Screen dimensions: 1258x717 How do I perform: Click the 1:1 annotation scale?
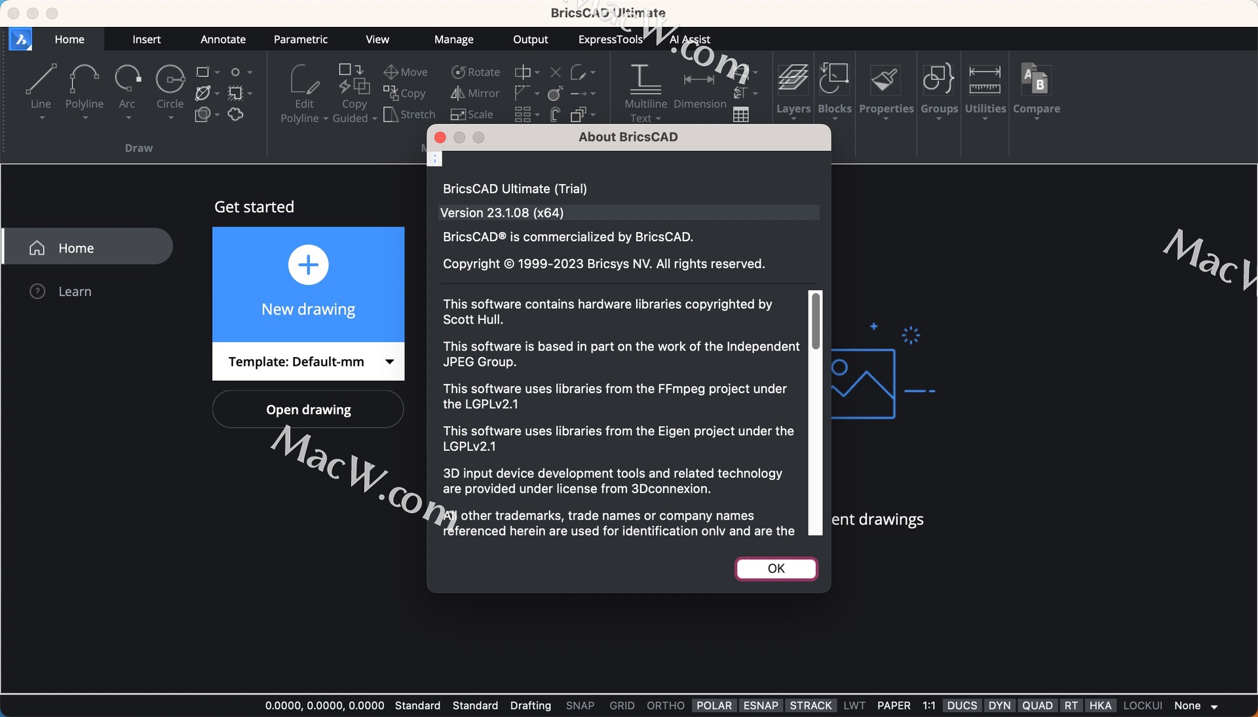[x=928, y=706]
